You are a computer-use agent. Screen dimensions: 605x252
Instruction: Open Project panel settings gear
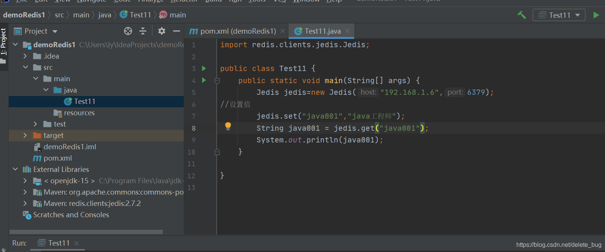pyautogui.click(x=162, y=31)
